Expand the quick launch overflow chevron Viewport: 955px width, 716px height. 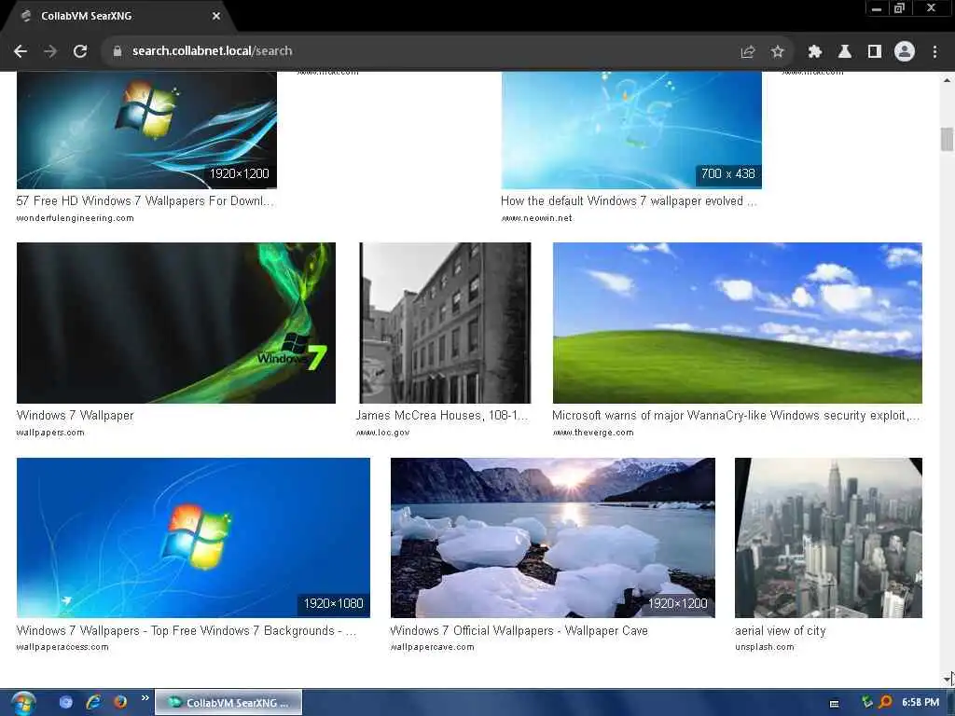click(x=145, y=697)
